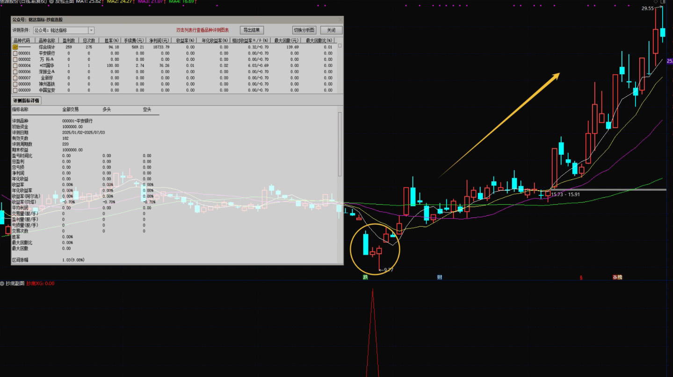Click the 导出结果 export button
The image size is (673, 377).
pos(252,30)
